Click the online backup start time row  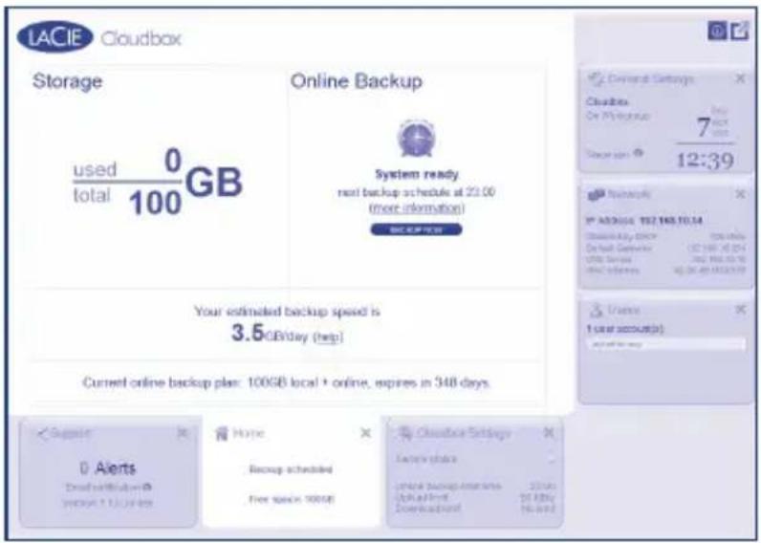pos(474,486)
